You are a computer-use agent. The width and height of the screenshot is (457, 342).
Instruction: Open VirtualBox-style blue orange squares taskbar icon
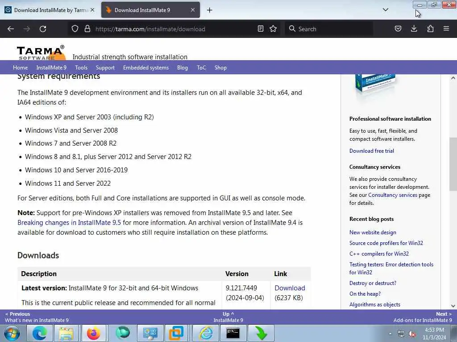[177, 333]
